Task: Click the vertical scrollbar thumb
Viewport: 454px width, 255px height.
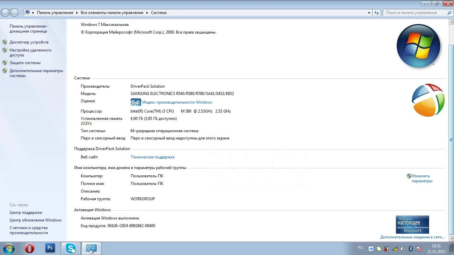Action: (x=451, y=140)
